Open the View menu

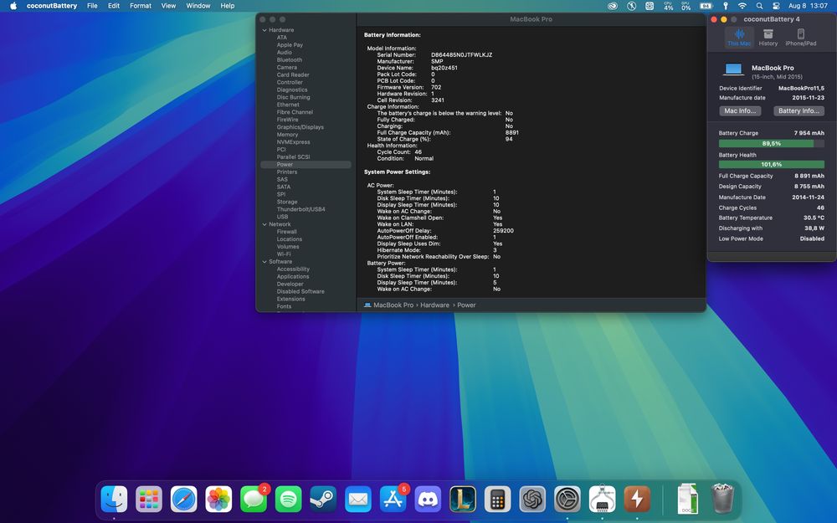(x=169, y=6)
